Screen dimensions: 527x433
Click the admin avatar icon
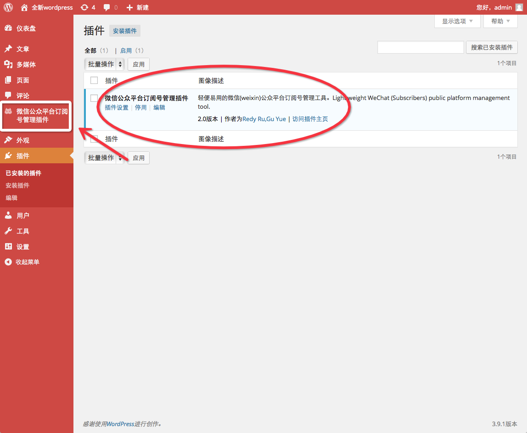519,7
